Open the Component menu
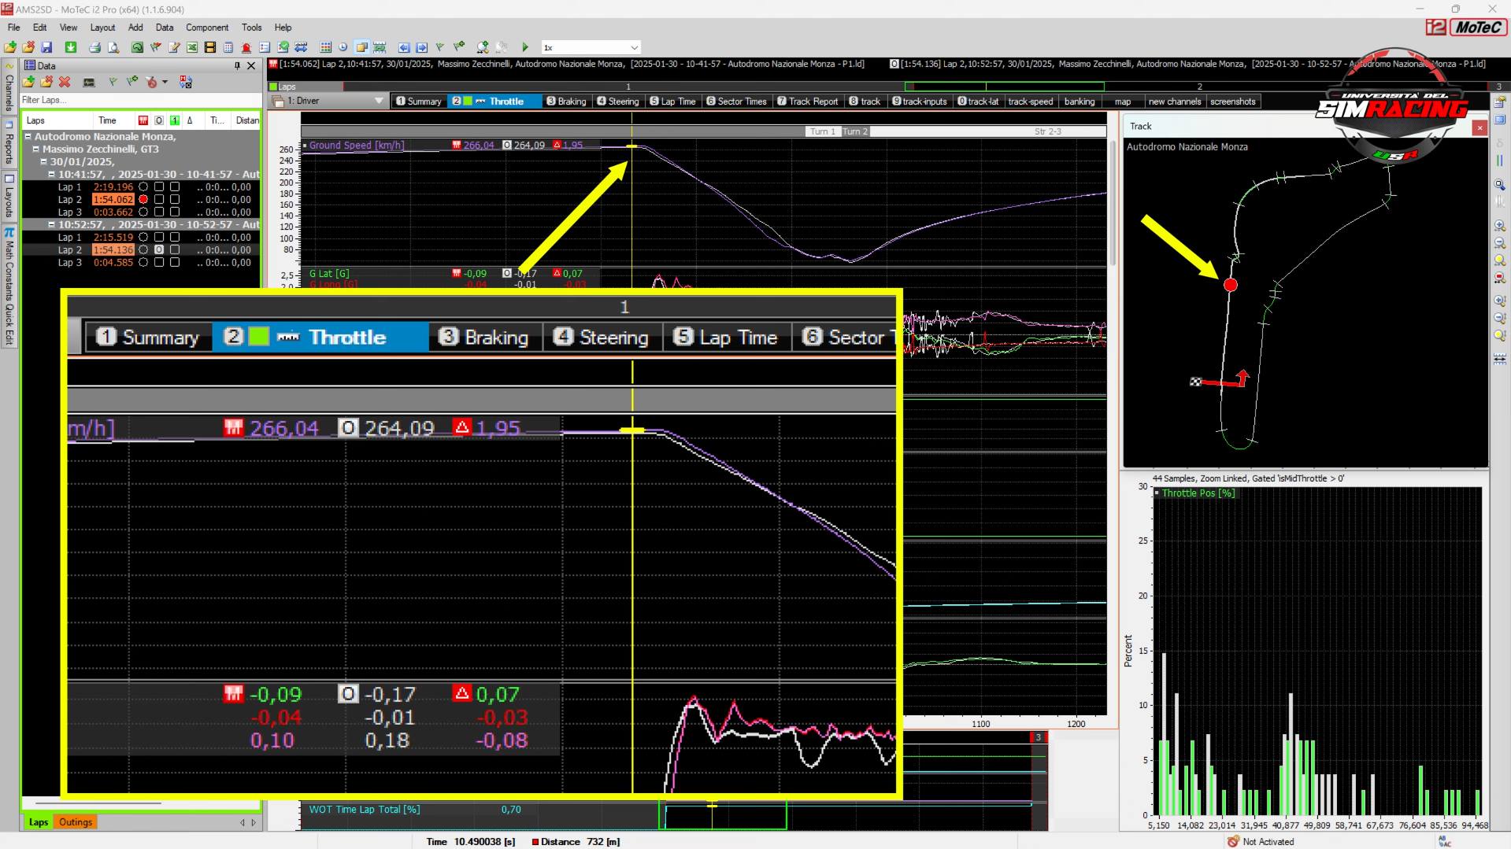Image resolution: width=1511 pixels, height=849 pixels. coord(206,28)
